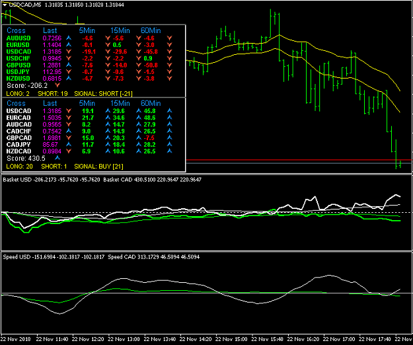The height and width of the screenshot is (345, 413).
Task: Click the CADJPY 15Min value 18.4
Action: tap(119, 144)
